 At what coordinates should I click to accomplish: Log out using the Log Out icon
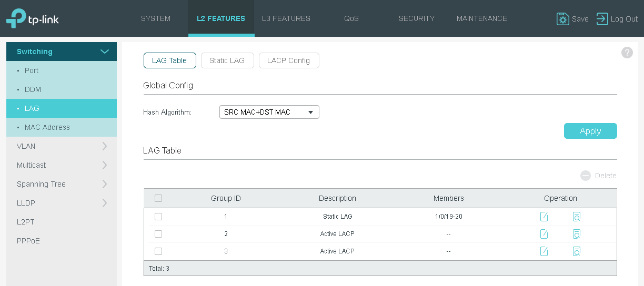click(602, 19)
